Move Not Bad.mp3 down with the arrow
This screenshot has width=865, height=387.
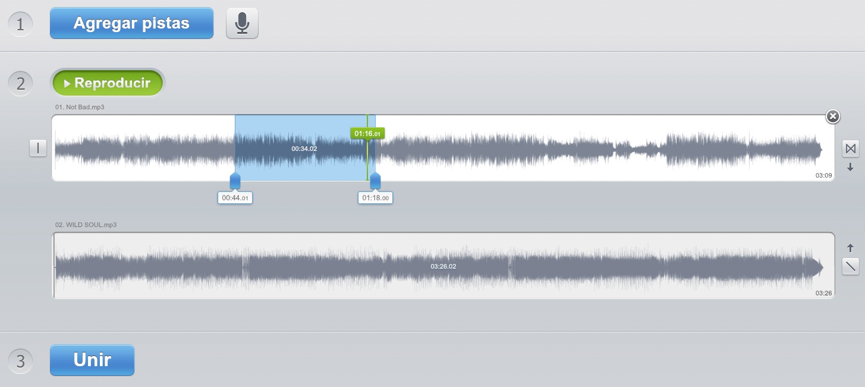pos(850,167)
